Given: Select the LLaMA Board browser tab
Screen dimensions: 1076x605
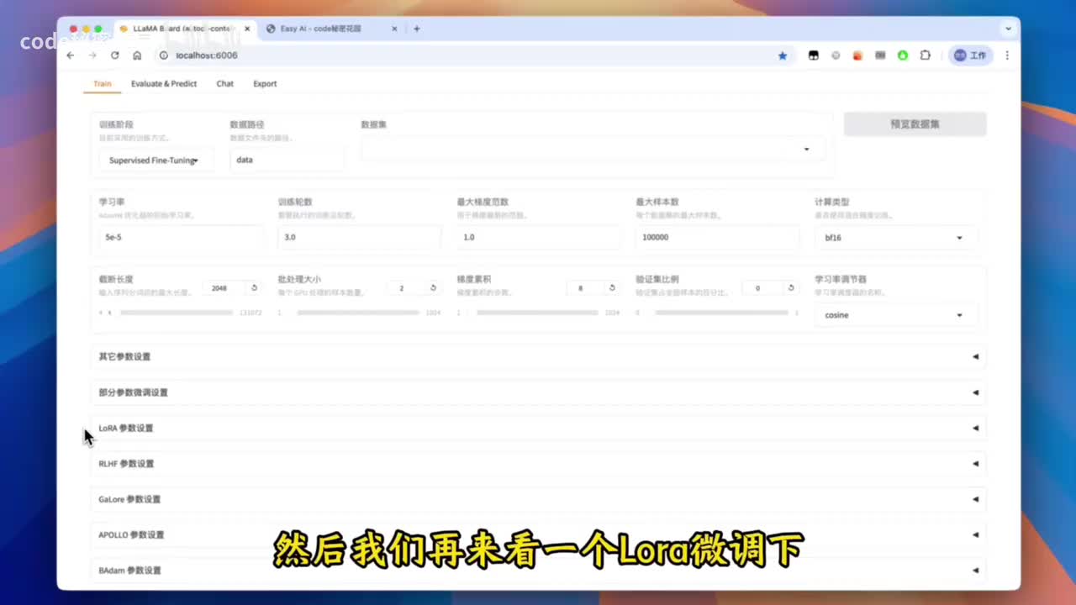Looking at the screenshot, I should (x=183, y=29).
